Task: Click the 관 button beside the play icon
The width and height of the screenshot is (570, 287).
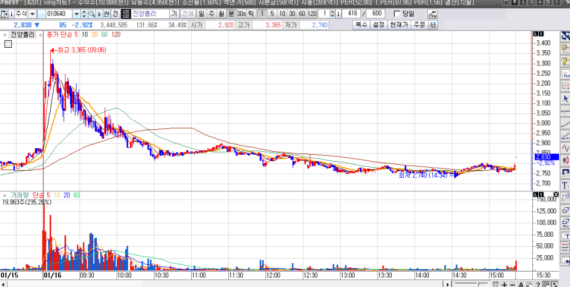Action: point(107,14)
